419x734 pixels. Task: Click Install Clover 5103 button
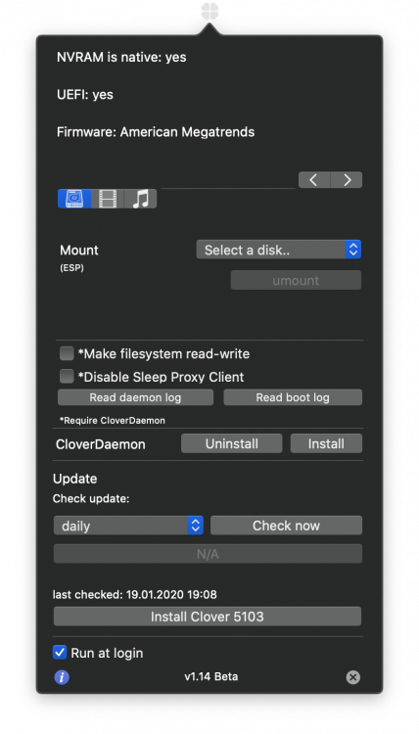208,616
